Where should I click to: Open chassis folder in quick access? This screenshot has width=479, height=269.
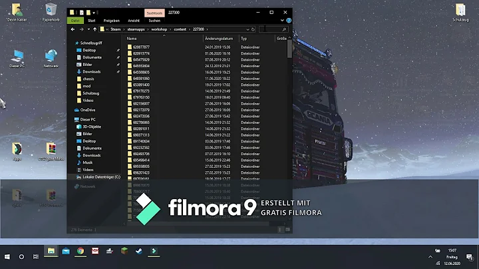coord(88,79)
